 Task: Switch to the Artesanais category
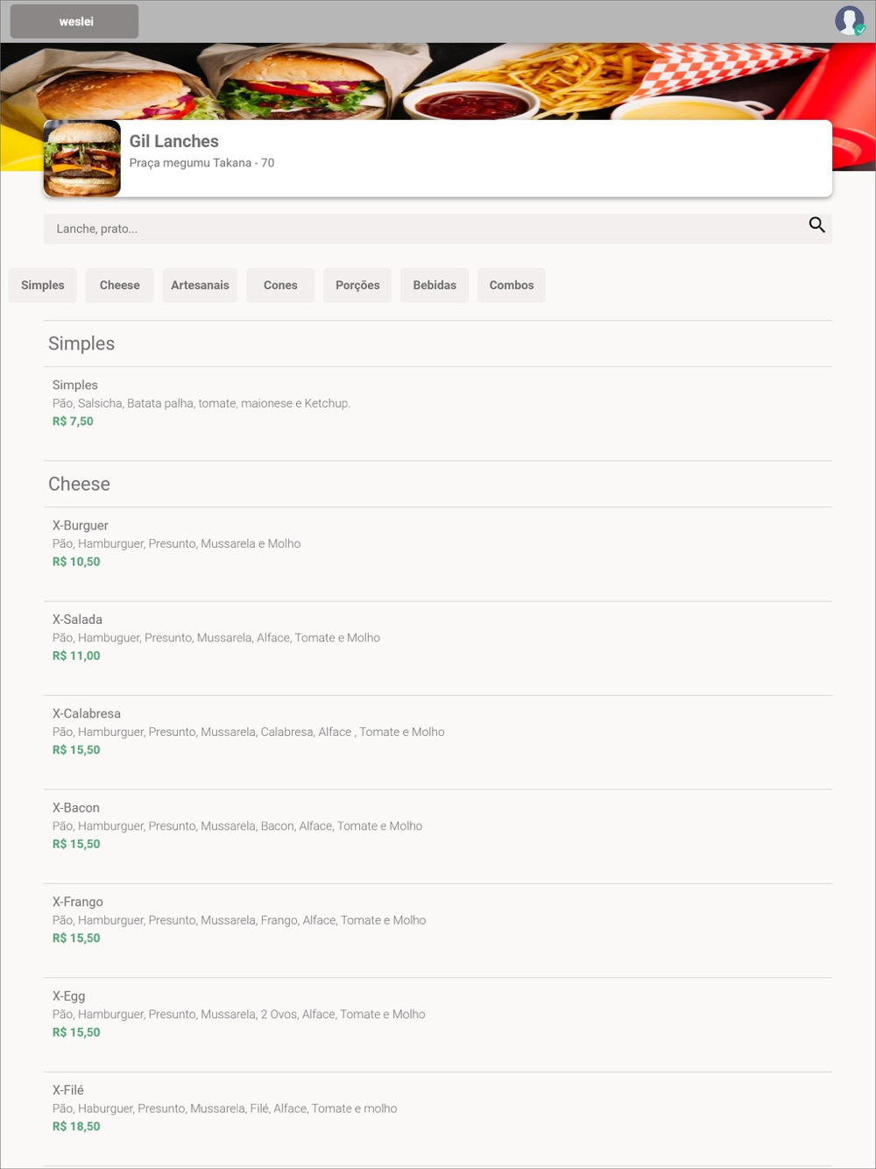pos(200,286)
